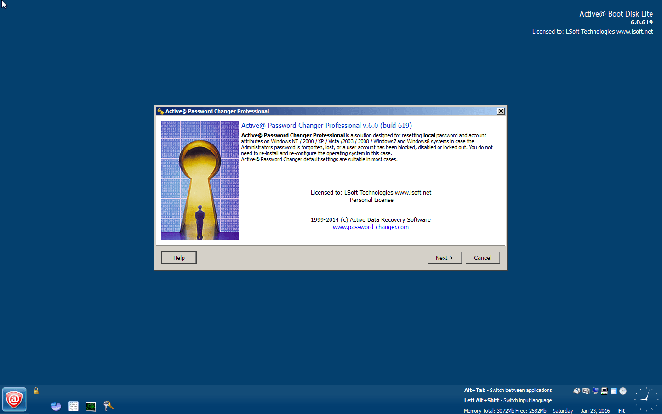Screen dimensions: 662x414
Task: Click the keyboard tray icon
Action: point(576,391)
